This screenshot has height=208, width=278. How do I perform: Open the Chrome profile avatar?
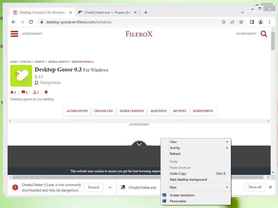(261, 22)
